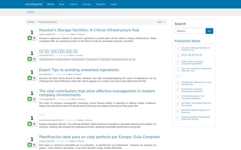Open sidebar link Experienced Burst Pipe Repair
Image resolution: width=241 pixels, height=150 pixels.
tap(195, 118)
